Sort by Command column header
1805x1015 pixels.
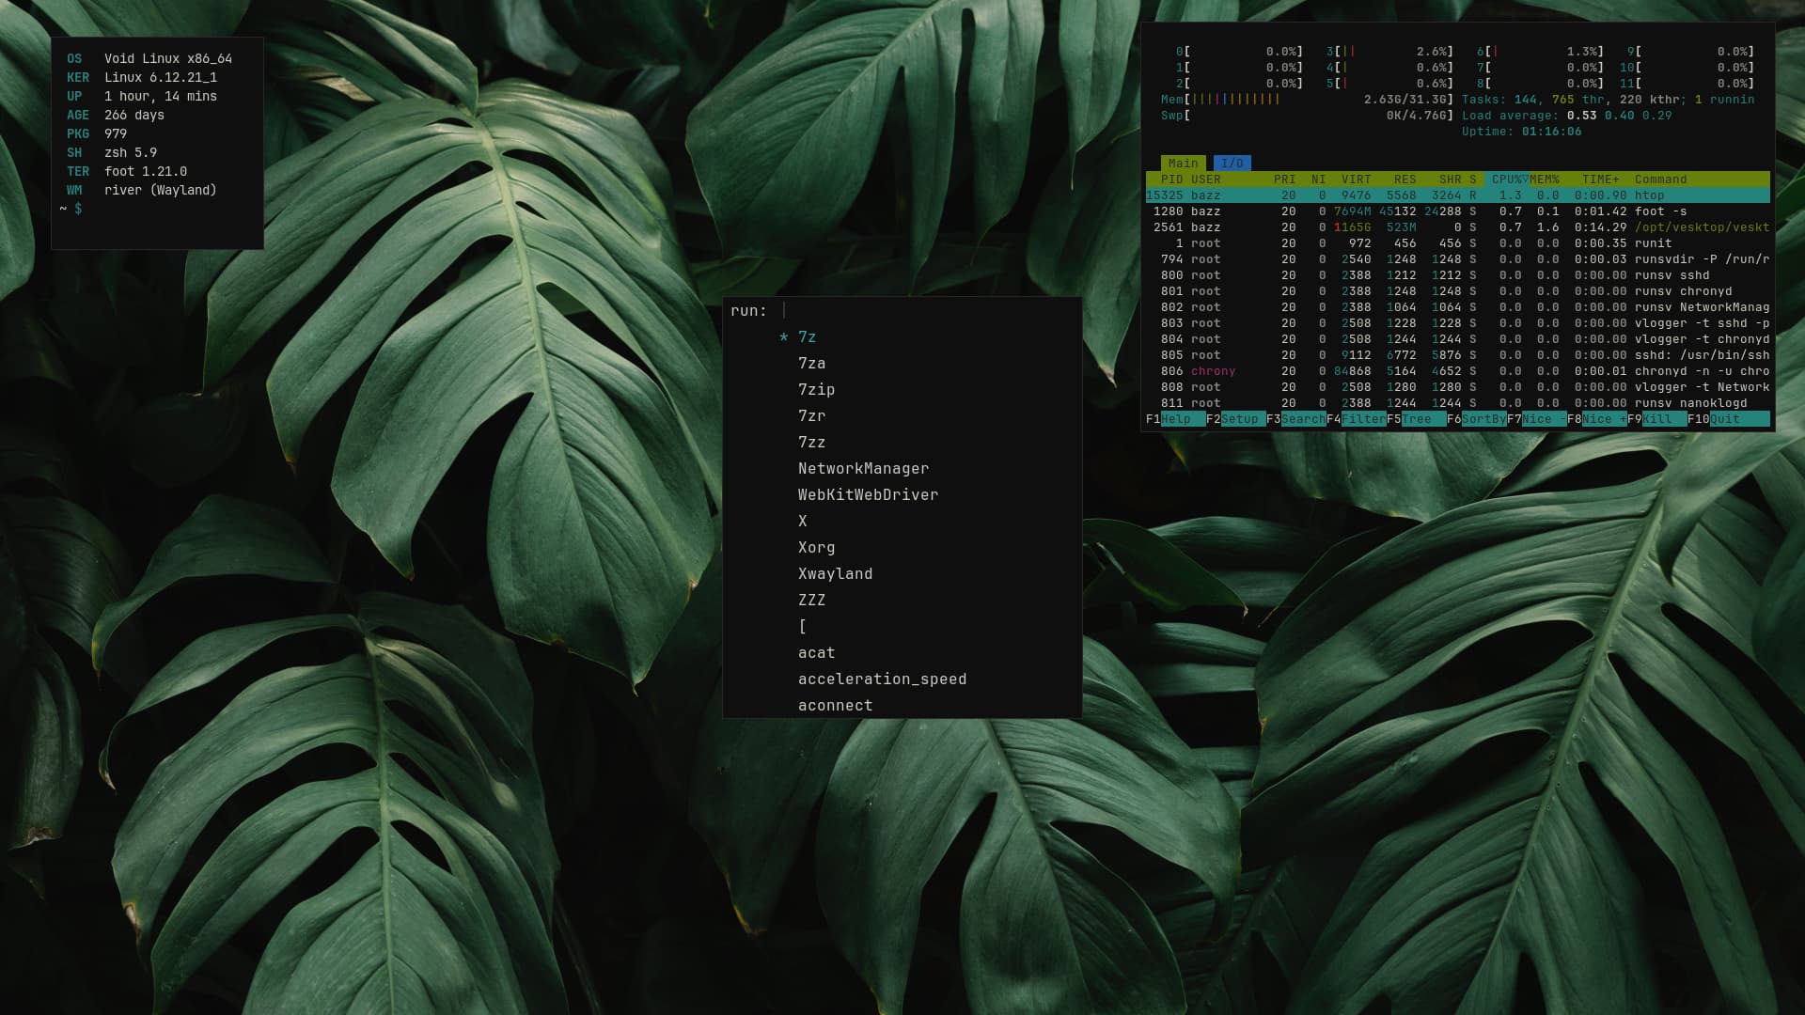click(1660, 180)
